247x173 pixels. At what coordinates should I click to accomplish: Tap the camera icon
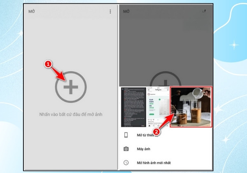pos(126,149)
